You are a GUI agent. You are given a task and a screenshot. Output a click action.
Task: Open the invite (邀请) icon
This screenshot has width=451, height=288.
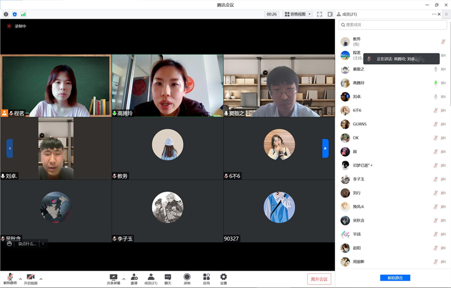coord(134,277)
